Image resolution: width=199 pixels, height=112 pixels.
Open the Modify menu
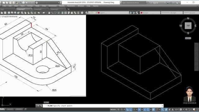click(x=62, y=6)
